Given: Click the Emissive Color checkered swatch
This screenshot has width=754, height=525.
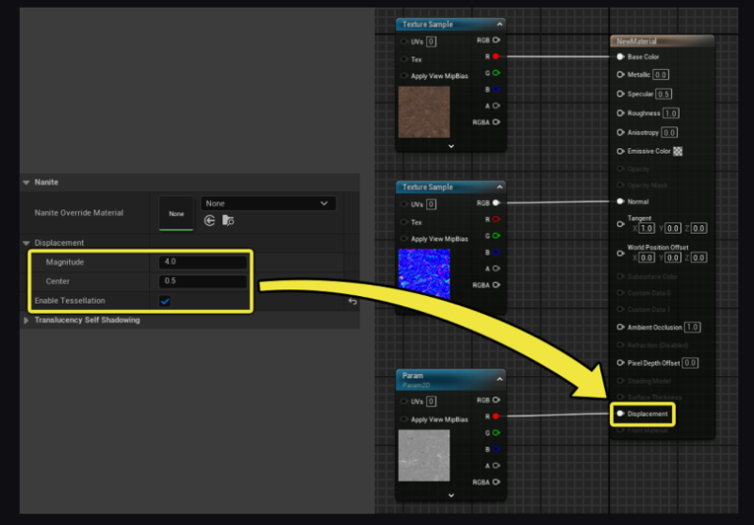Looking at the screenshot, I should 678,151.
